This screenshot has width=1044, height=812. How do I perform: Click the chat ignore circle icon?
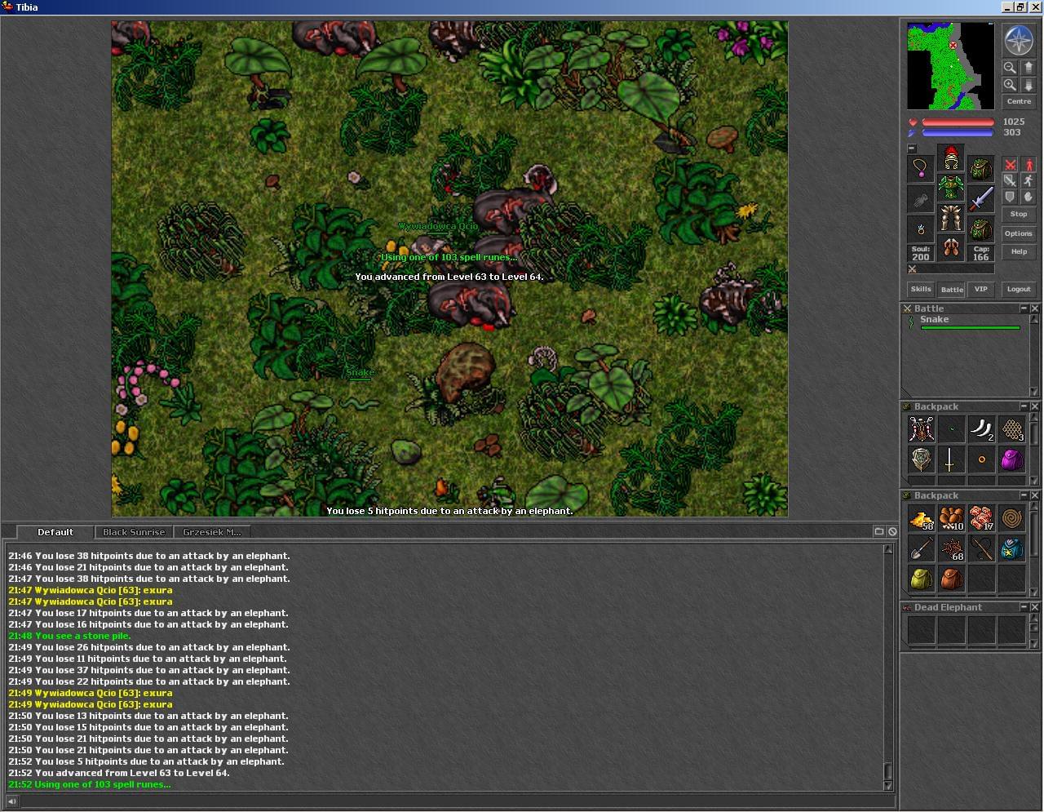click(x=892, y=531)
